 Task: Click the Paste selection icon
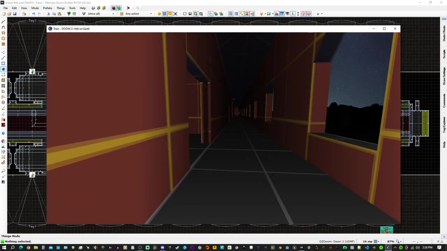coord(59,14)
